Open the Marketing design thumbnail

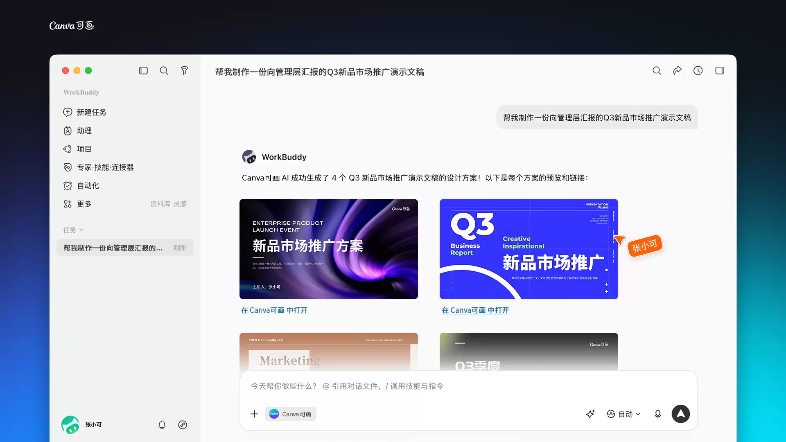[x=329, y=352]
